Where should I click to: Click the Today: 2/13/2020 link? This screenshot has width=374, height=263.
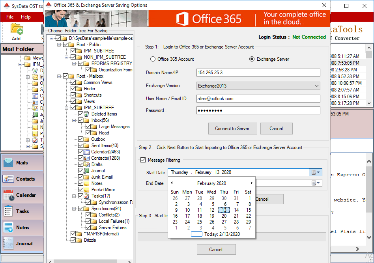[222, 234]
